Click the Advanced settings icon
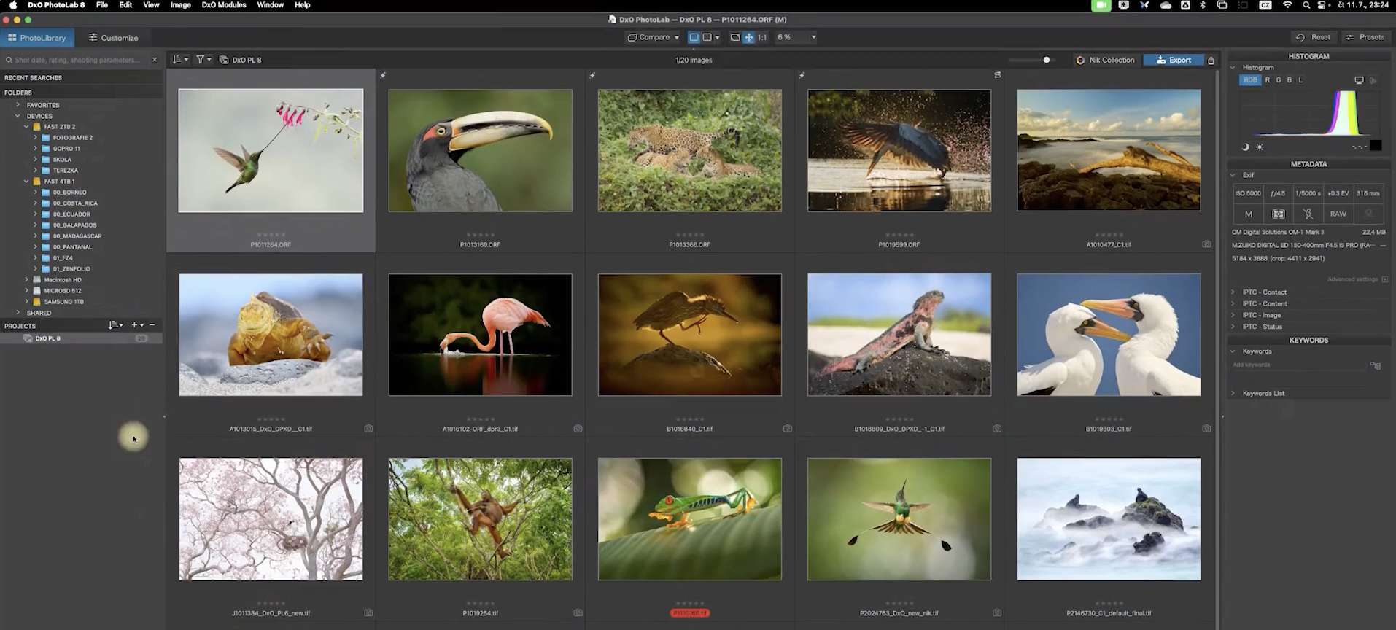Screen dimensions: 1396x630 [x=1384, y=279]
